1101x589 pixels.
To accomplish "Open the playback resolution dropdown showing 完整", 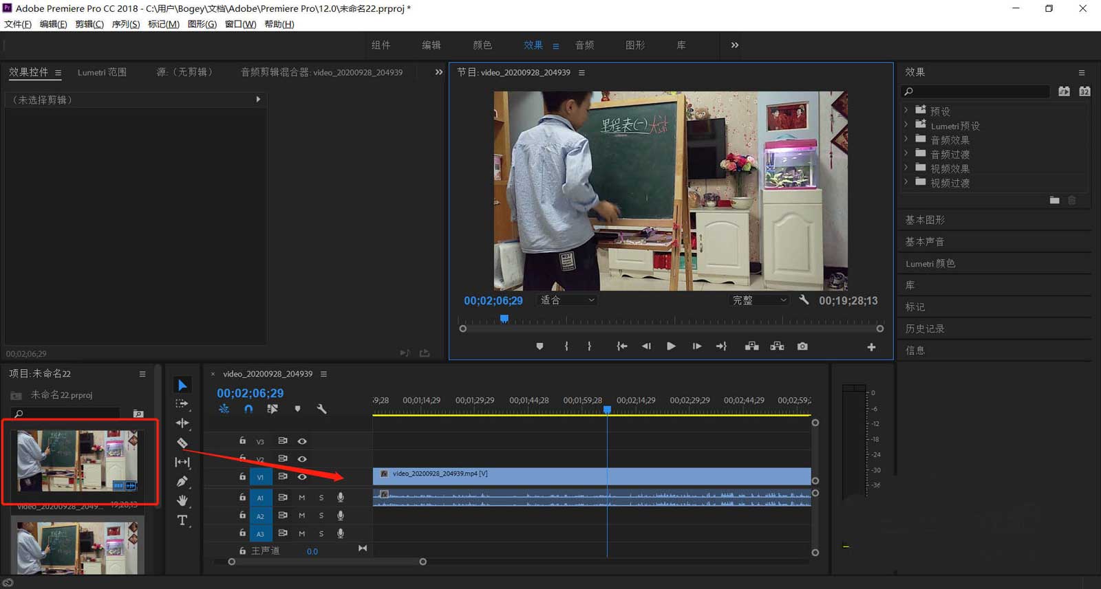I will pyautogui.click(x=759, y=300).
